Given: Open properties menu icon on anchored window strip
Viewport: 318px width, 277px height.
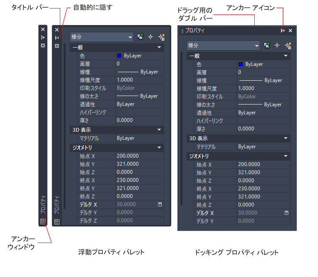Looking at the screenshot, I should pos(43,45).
